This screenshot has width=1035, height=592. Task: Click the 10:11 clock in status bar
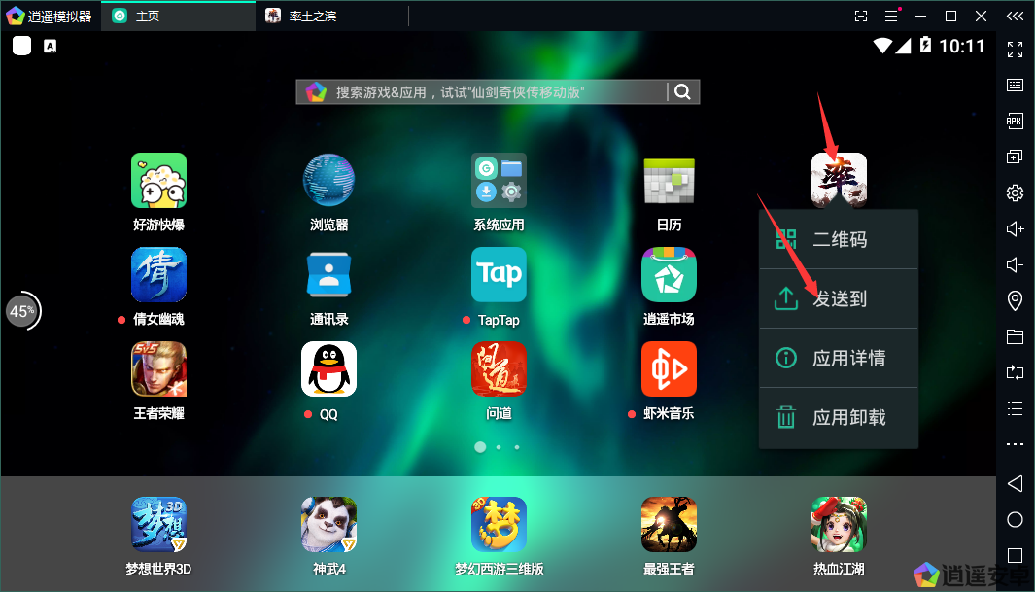coord(962,47)
